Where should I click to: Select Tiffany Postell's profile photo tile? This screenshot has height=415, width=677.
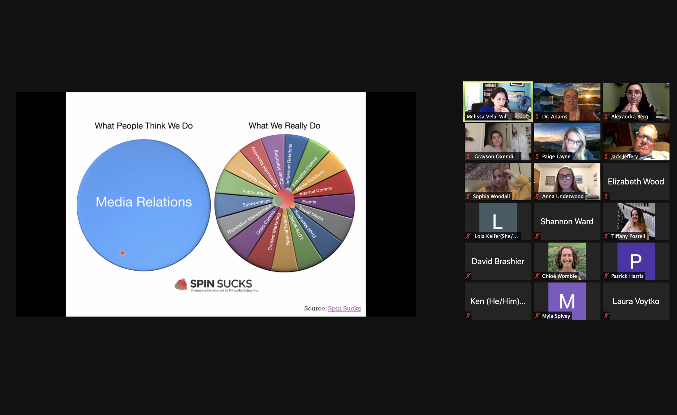(x=636, y=220)
